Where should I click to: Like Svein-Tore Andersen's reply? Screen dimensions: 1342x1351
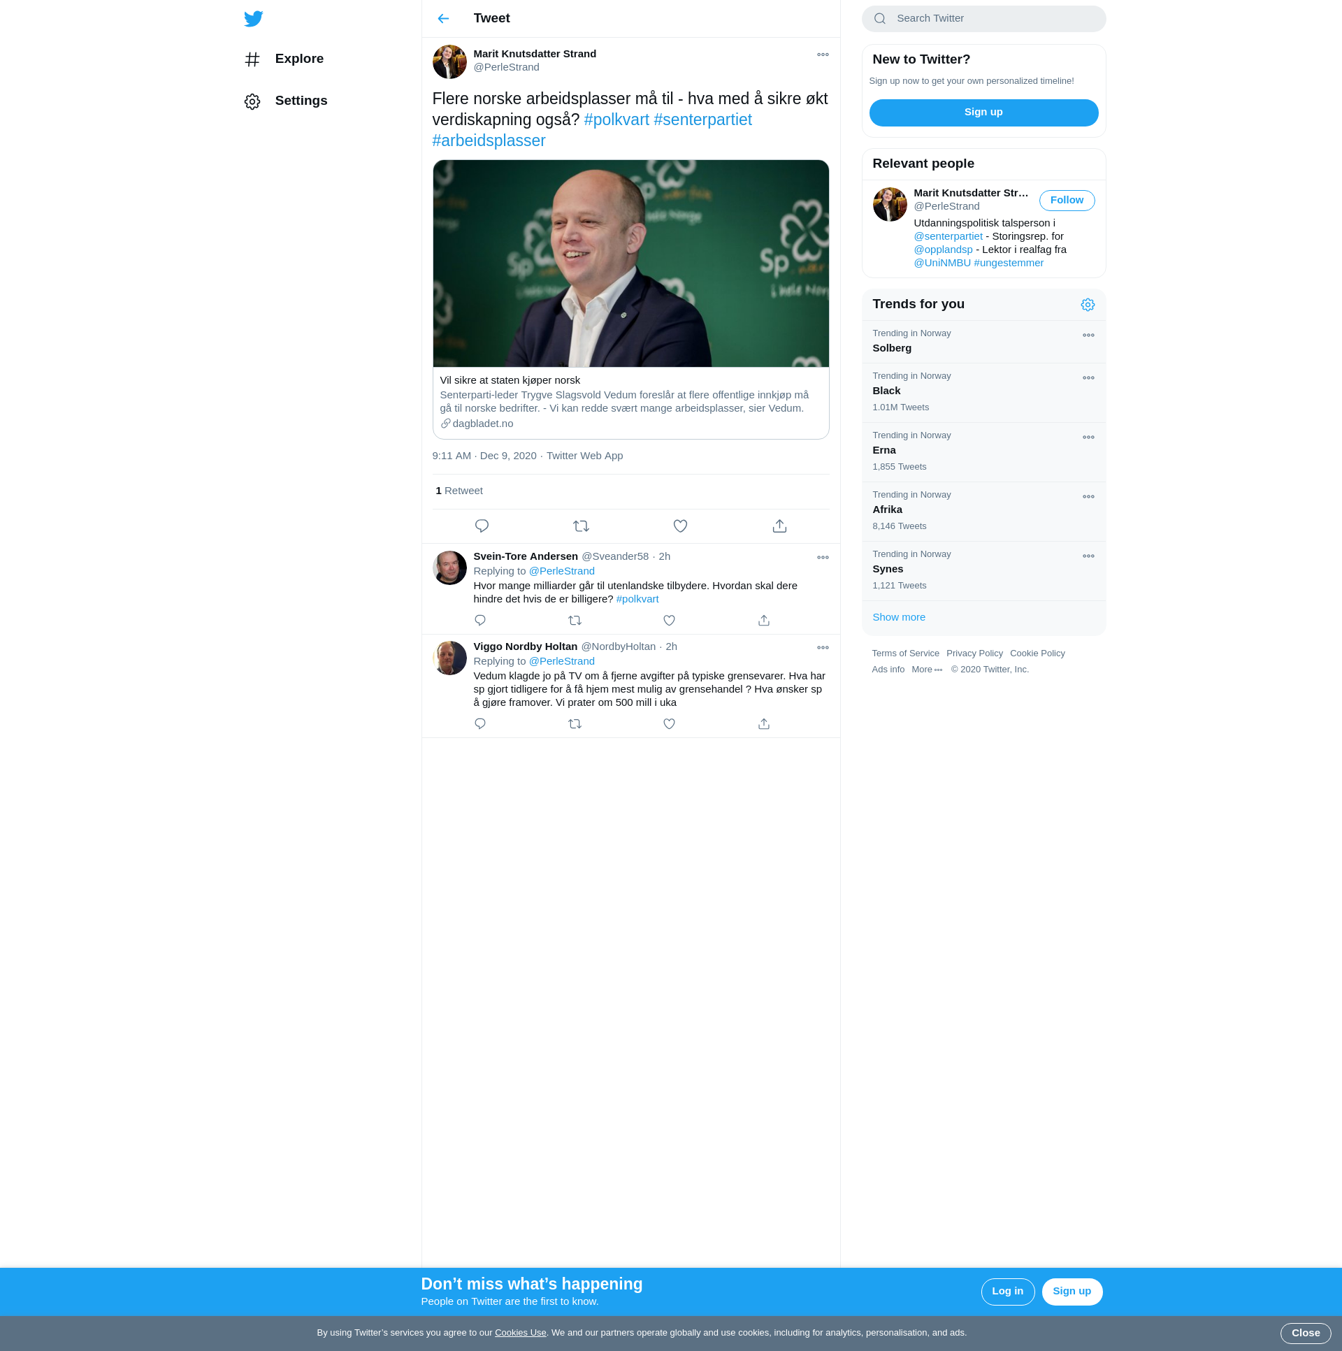coord(668,620)
